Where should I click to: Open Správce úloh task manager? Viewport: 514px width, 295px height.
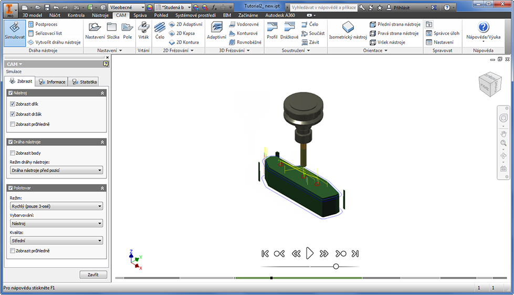point(443,33)
